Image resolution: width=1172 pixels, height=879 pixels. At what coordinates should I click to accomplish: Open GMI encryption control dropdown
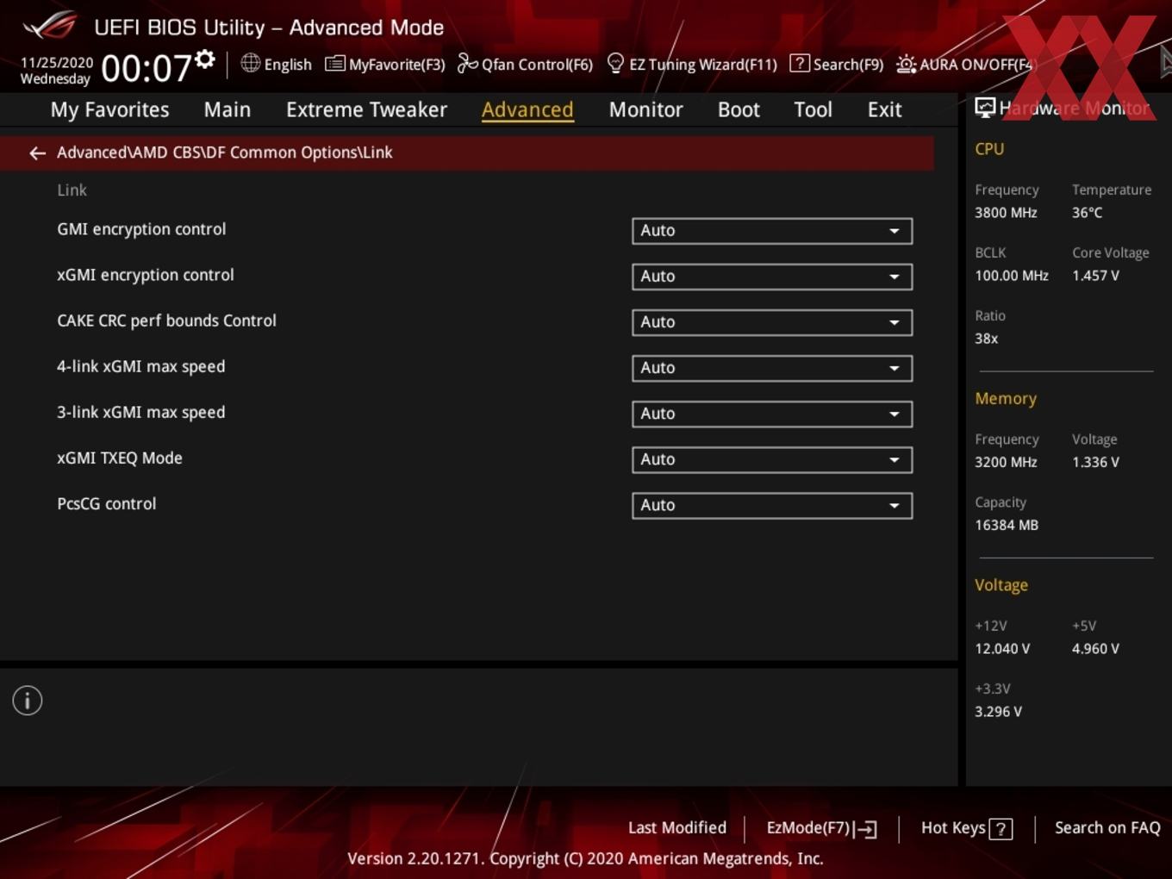coord(772,231)
